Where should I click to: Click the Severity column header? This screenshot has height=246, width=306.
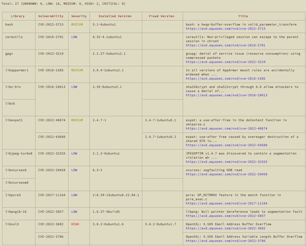[x=79, y=16]
